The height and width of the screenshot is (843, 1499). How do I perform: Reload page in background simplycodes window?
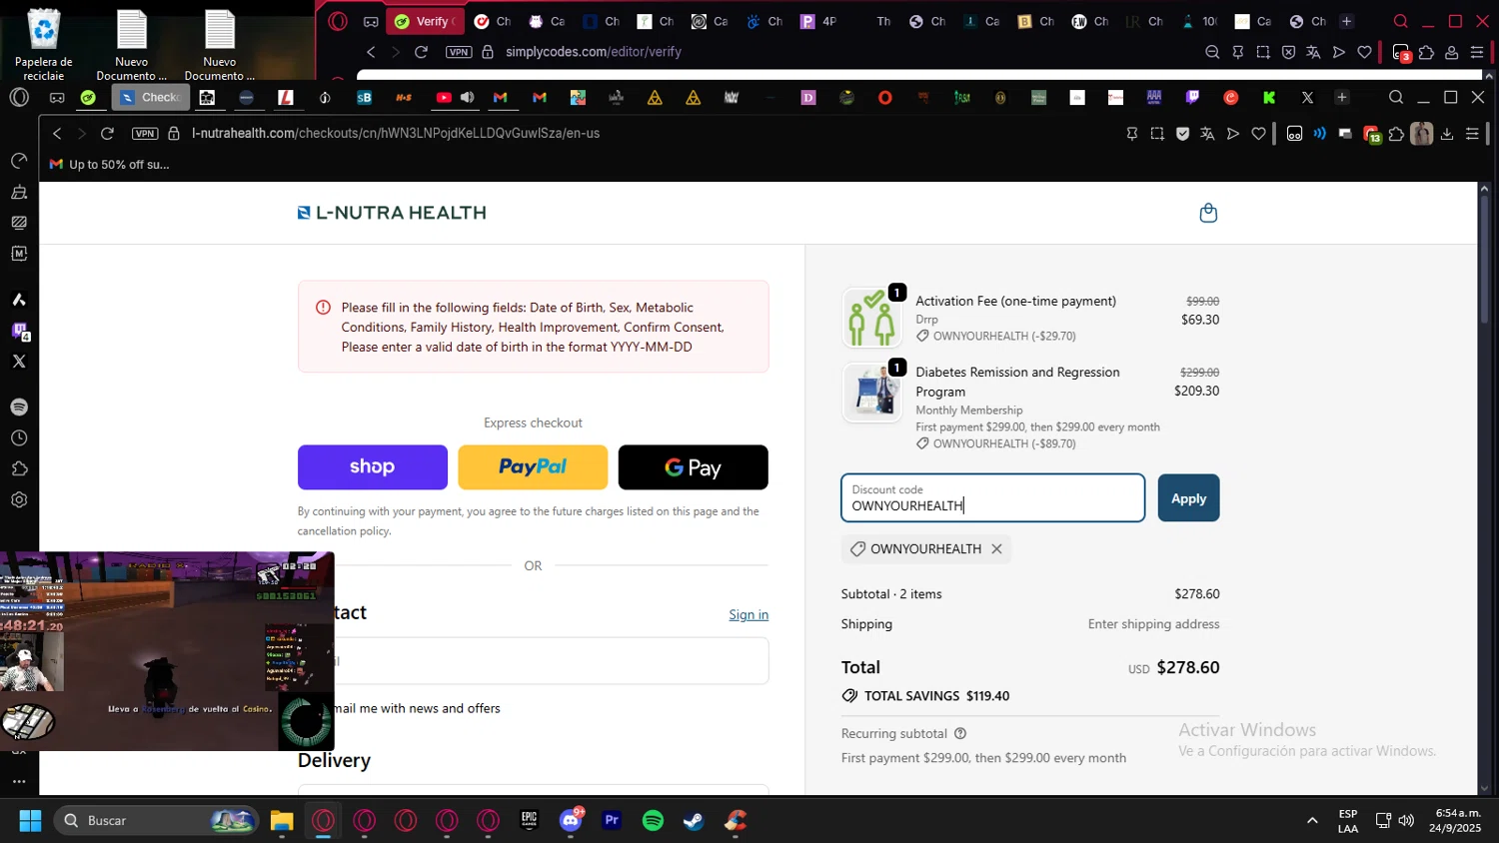421,52
